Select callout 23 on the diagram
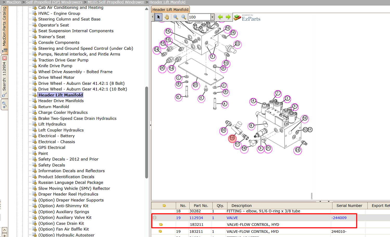390x237 pixels. [x=298, y=150]
